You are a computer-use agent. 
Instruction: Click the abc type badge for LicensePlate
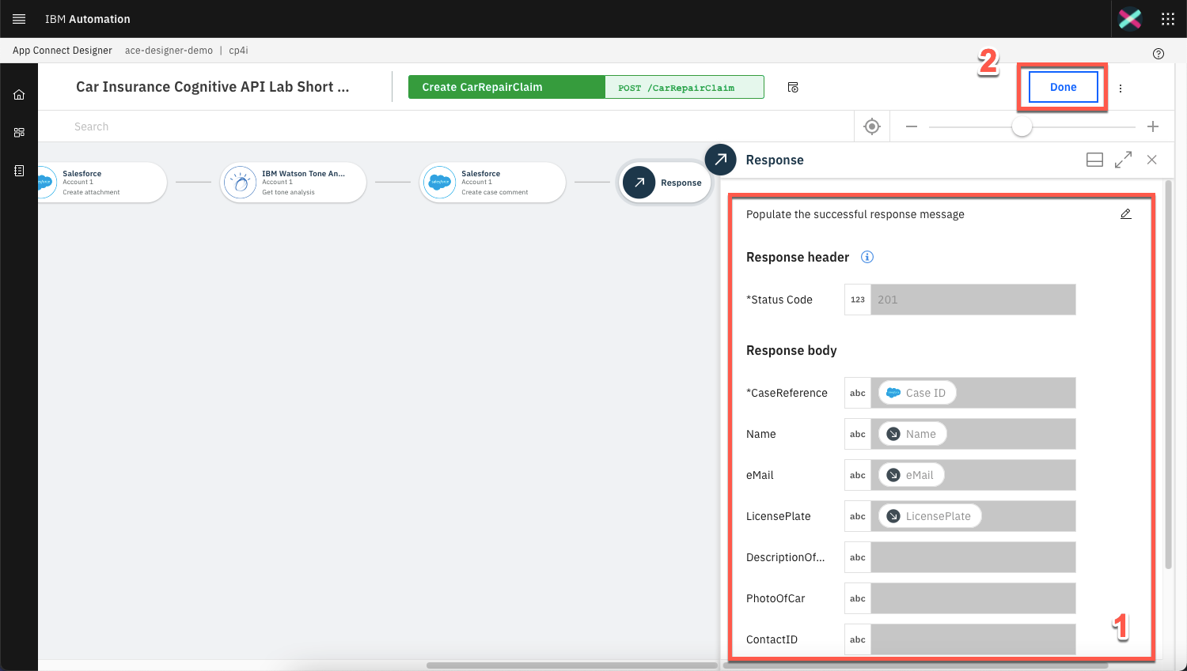point(858,516)
